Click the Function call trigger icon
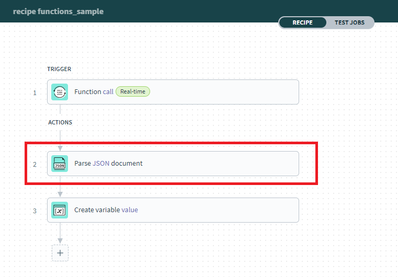The width and height of the screenshot is (398, 277). (x=60, y=92)
